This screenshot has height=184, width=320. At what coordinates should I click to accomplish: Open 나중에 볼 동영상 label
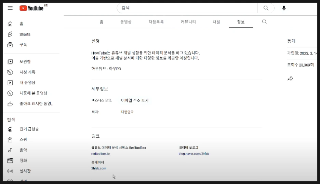pyautogui.click(x=33, y=93)
